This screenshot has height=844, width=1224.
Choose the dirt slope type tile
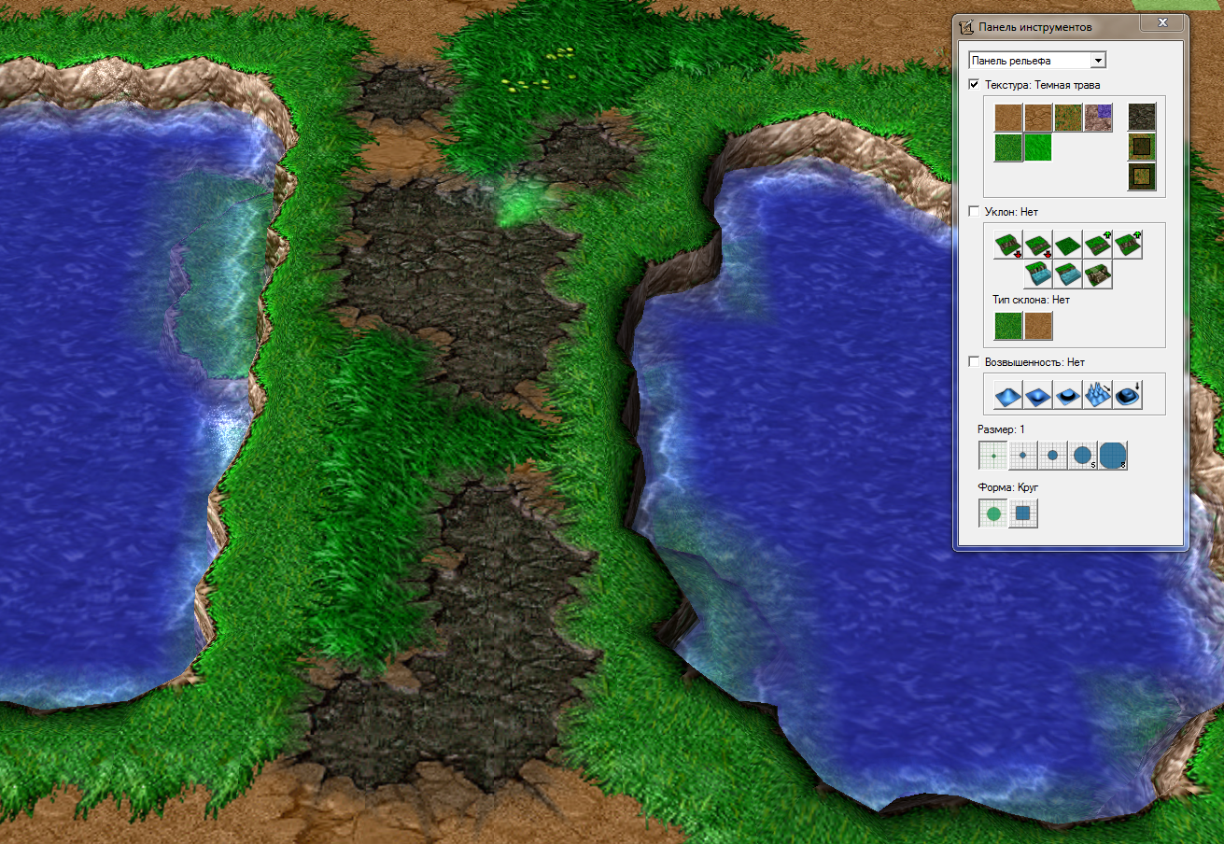pos(1038,326)
